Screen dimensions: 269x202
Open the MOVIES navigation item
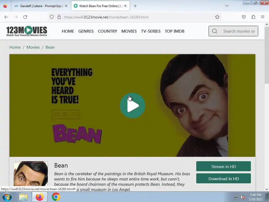click(x=129, y=31)
